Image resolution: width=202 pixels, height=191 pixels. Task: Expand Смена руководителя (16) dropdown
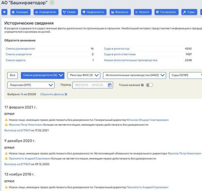pos(43,75)
